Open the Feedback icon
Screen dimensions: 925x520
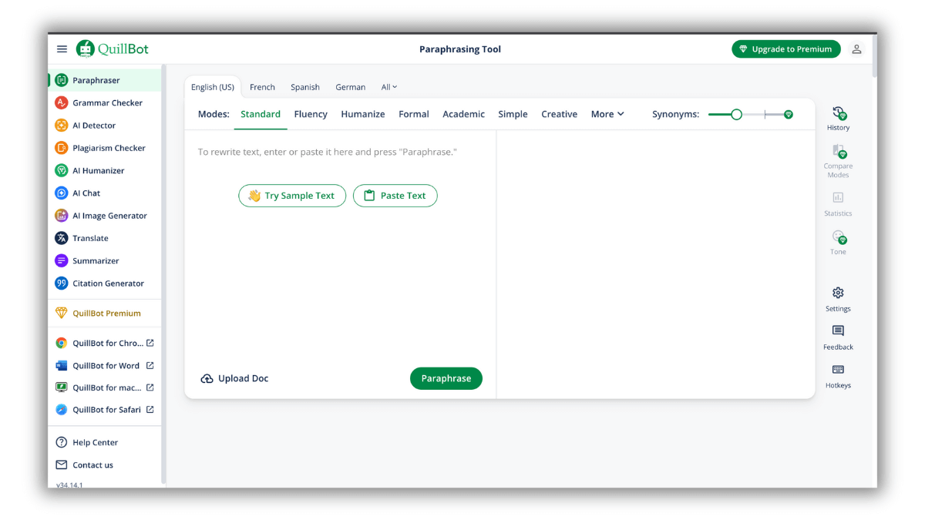pyautogui.click(x=838, y=331)
